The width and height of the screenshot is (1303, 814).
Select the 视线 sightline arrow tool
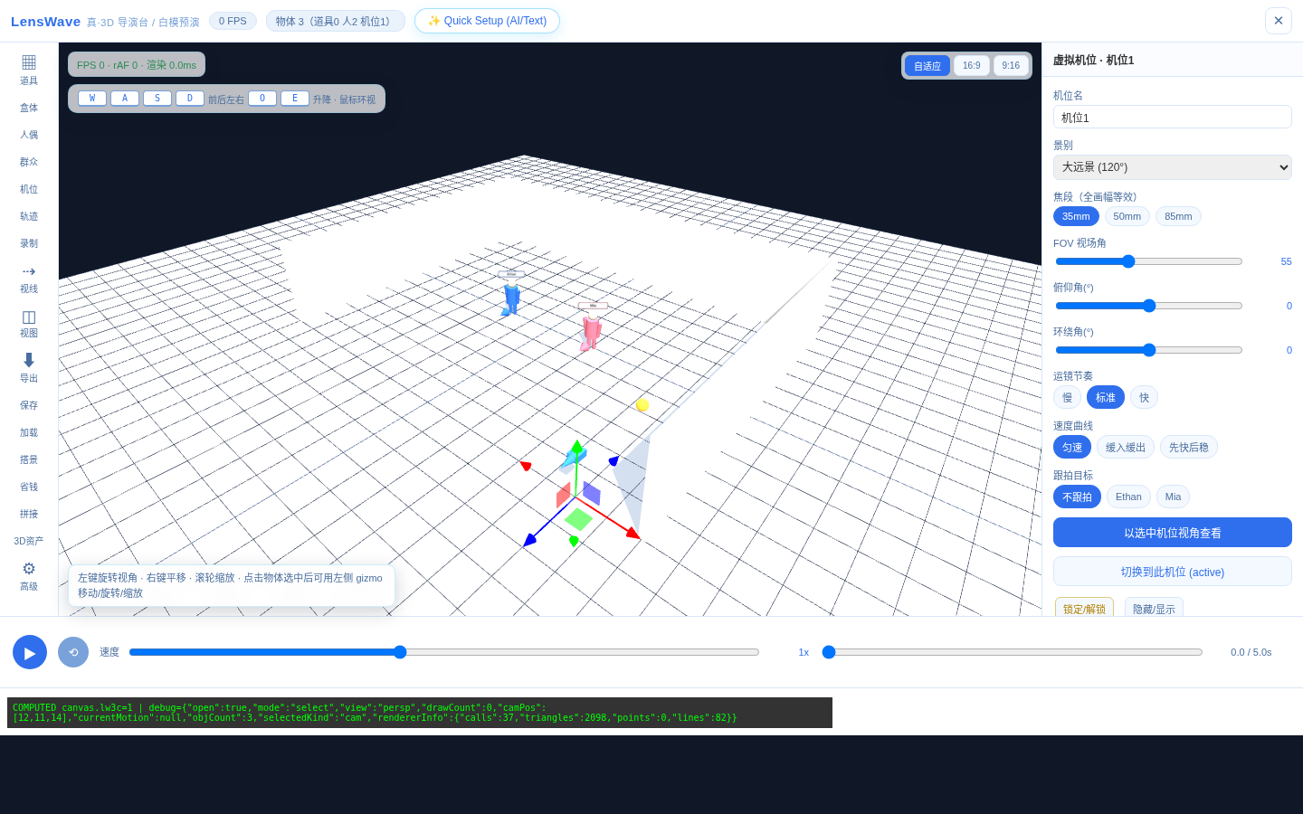29,279
